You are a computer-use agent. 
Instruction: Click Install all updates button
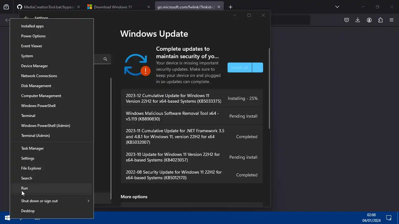click(x=239, y=68)
